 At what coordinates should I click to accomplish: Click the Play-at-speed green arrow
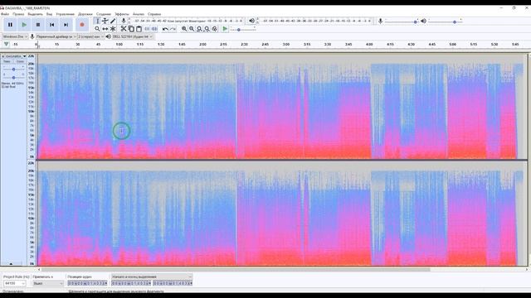[x=225, y=29]
